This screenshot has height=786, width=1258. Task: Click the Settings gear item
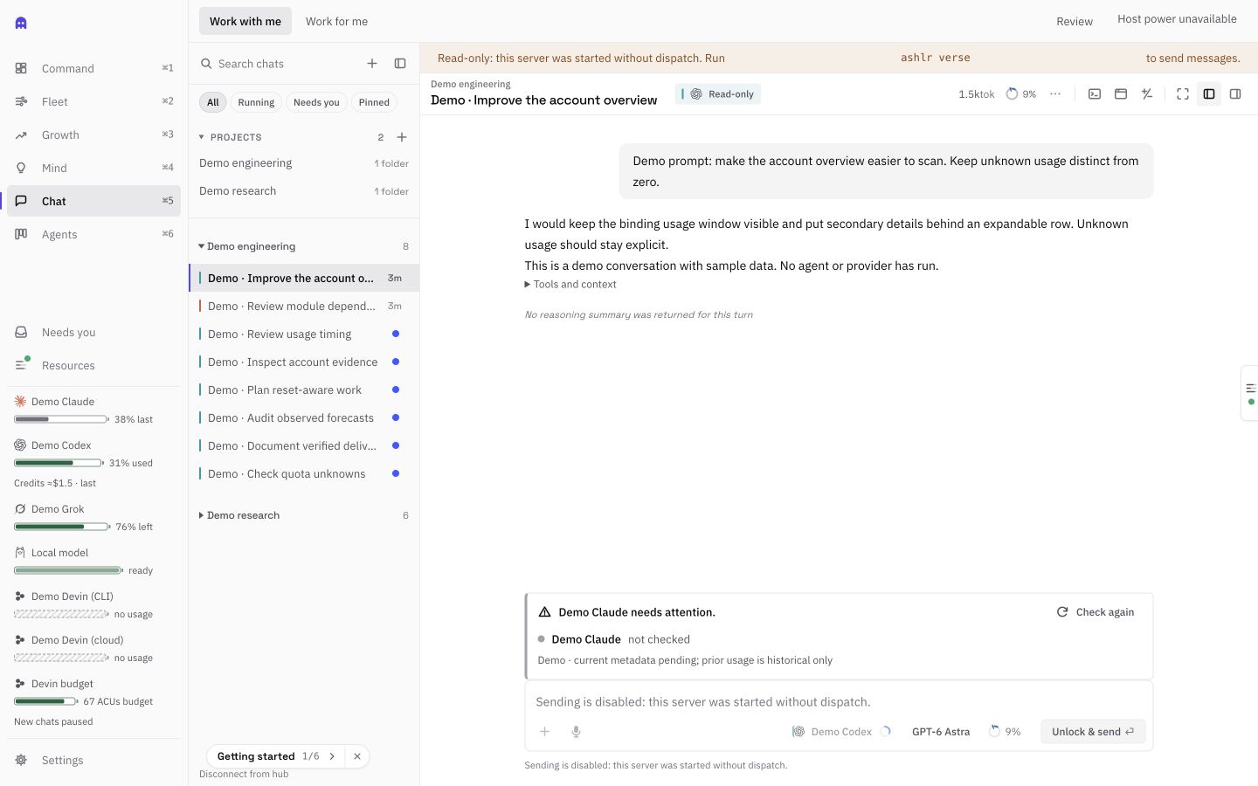click(x=94, y=760)
